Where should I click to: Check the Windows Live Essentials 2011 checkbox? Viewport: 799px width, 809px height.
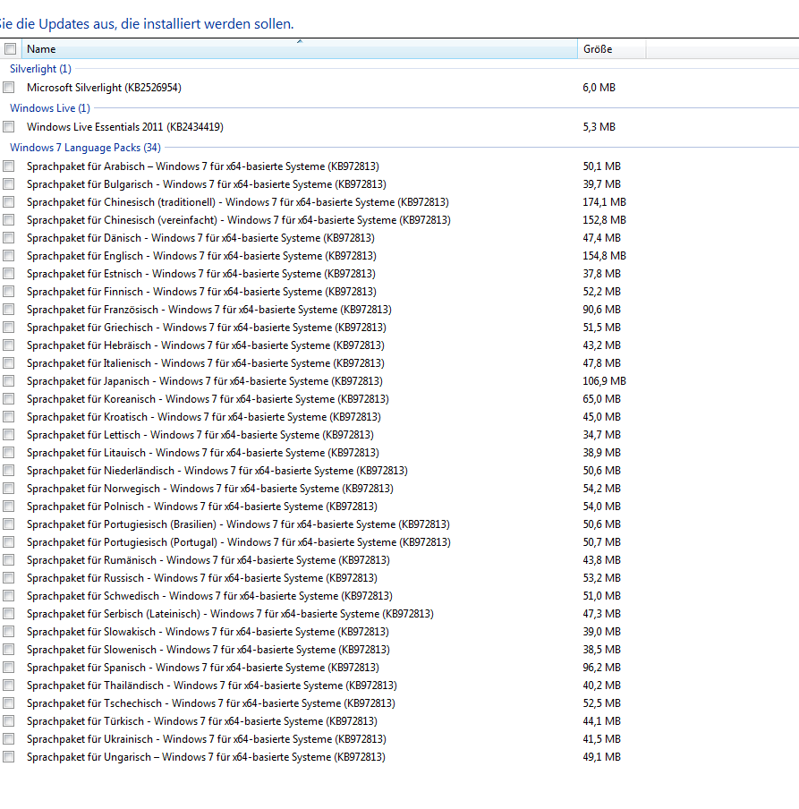coord(8,127)
